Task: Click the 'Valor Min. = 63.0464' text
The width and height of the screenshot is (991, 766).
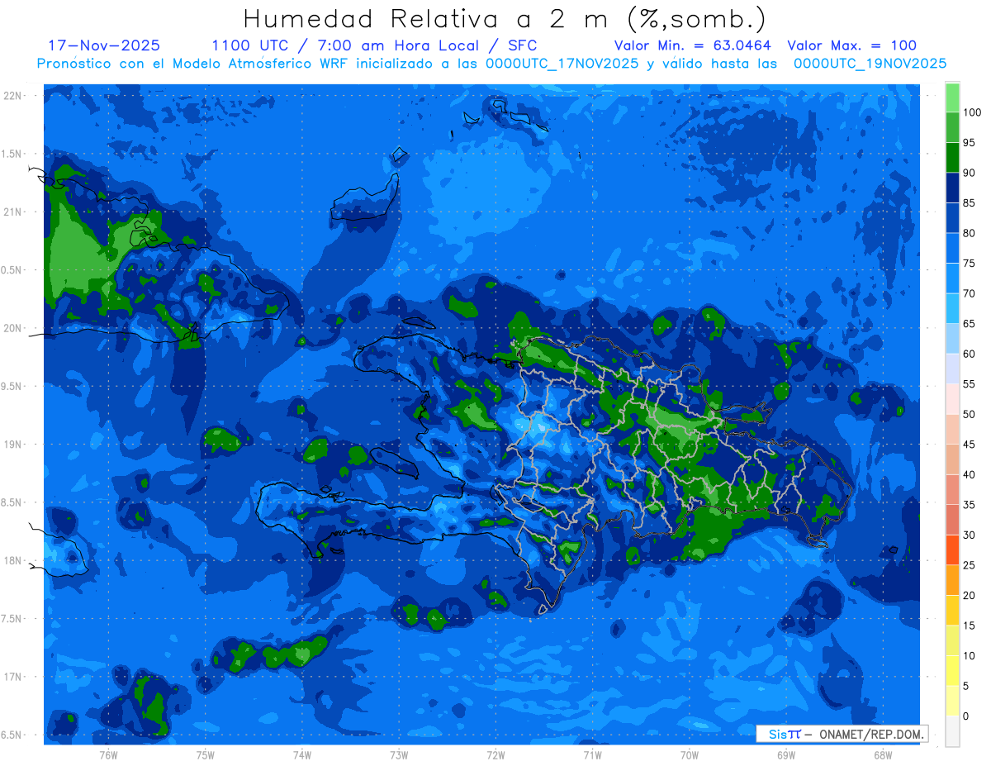Action: 692,45
